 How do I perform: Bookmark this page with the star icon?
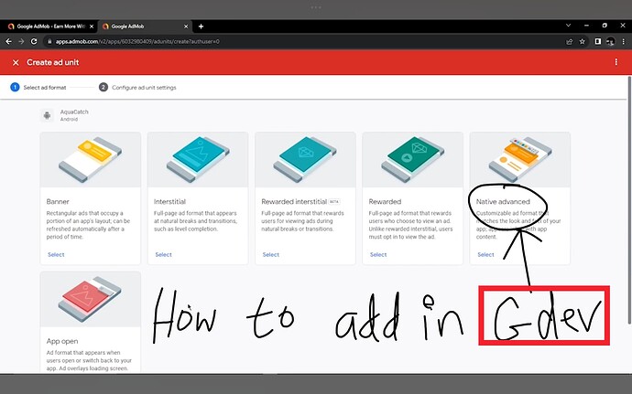[582, 41]
